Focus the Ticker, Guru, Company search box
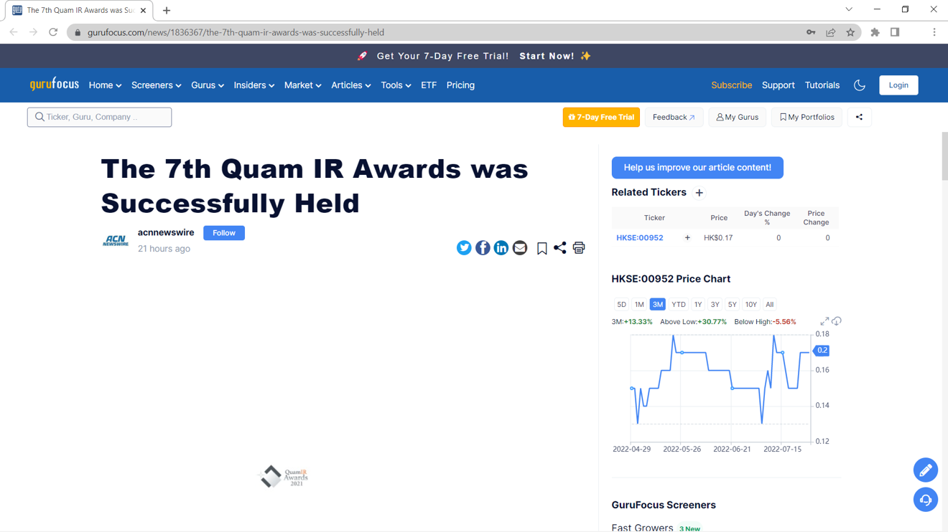The image size is (948, 532). click(x=99, y=117)
